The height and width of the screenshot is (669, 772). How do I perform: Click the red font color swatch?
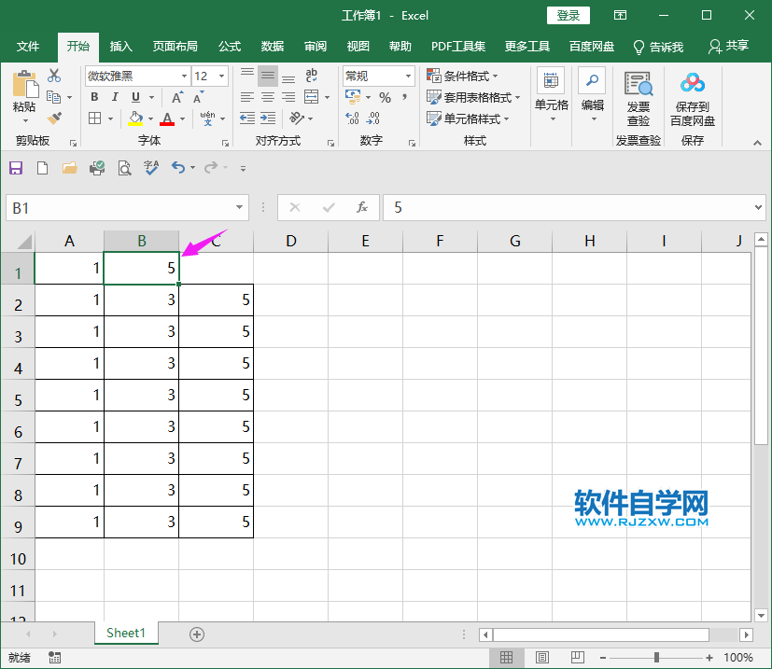click(x=165, y=122)
